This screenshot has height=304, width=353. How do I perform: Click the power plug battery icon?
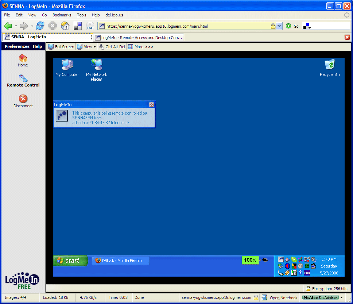(x=265, y=260)
